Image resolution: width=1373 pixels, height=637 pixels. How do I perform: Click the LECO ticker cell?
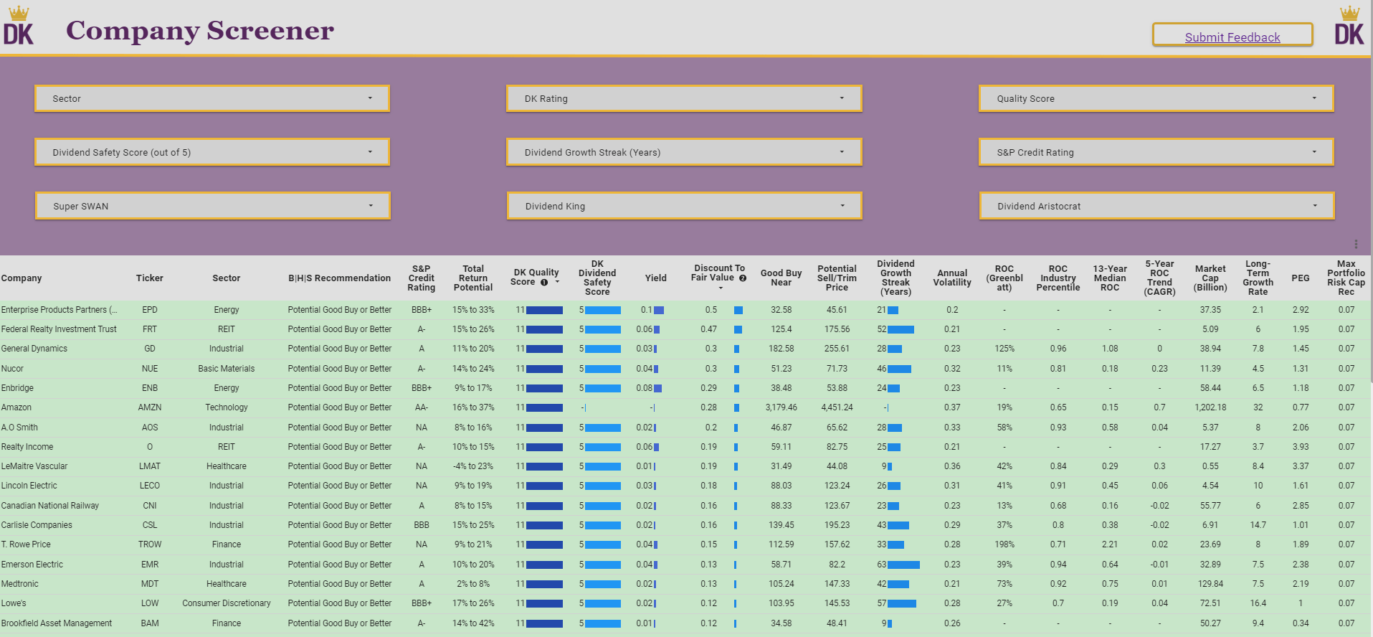[150, 486]
